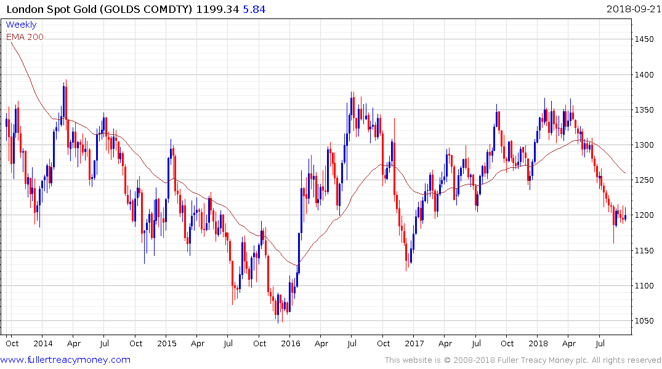Screen dimensions: 662x369
Task: Click the 2018 time axis label
Action: tap(538, 343)
